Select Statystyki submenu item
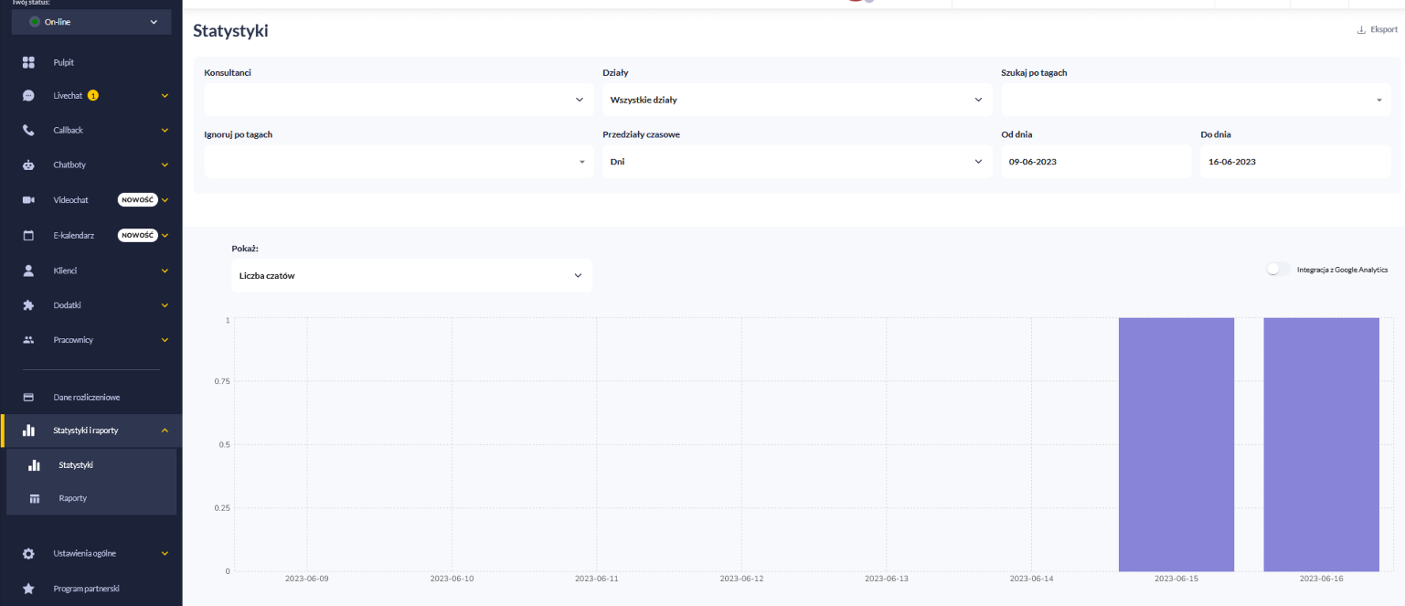Viewport: 1405px width, 606px height. click(76, 465)
